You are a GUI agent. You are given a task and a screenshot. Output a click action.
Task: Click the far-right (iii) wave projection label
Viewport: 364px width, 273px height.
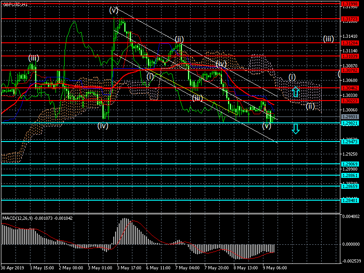(329, 39)
